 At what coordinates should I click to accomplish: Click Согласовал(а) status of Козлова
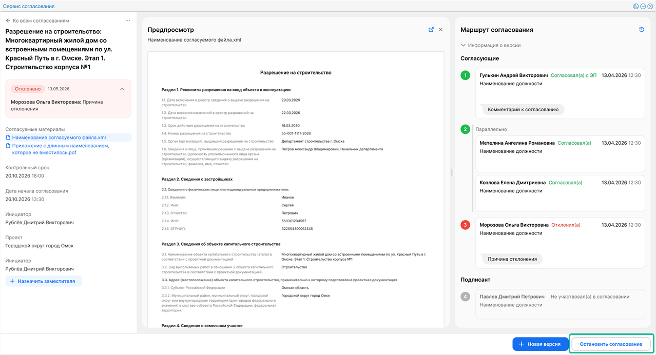click(x=566, y=182)
